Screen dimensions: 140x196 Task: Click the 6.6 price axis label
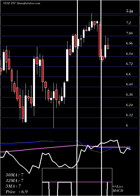[129, 74]
